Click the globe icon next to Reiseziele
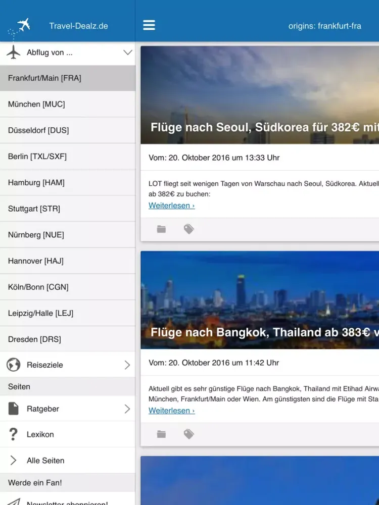Image resolution: width=379 pixels, height=505 pixels. tap(13, 365)
